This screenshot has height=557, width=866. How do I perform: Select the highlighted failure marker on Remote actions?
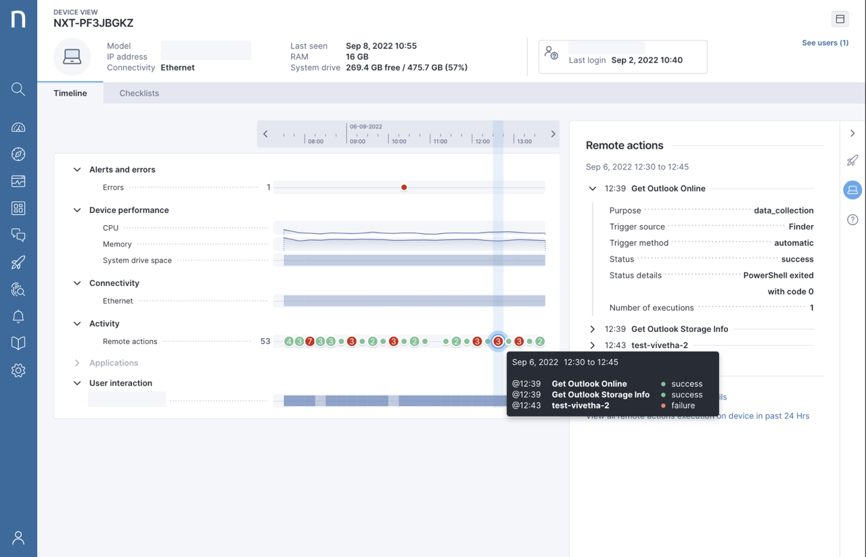(x=499, y=341)
